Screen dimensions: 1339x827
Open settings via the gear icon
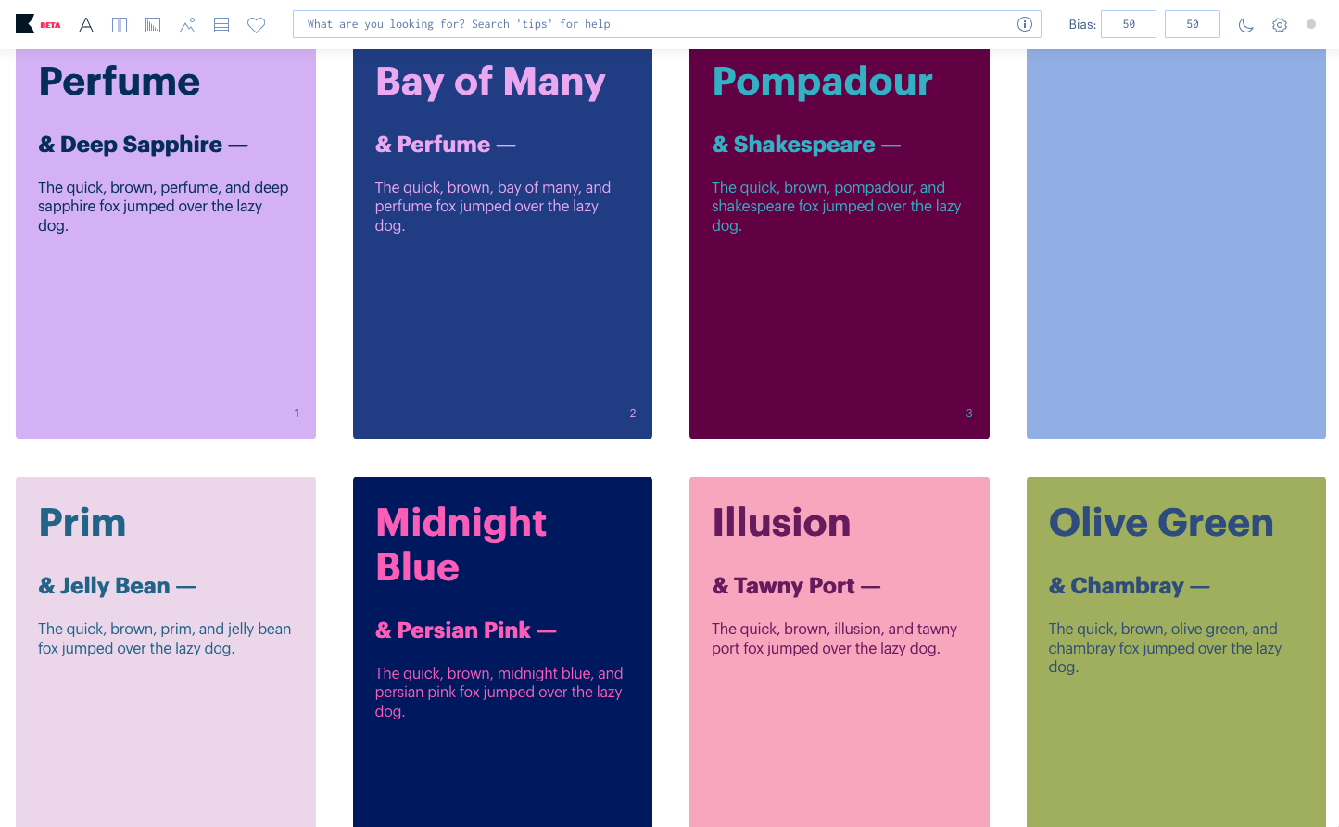point(1280,25)
